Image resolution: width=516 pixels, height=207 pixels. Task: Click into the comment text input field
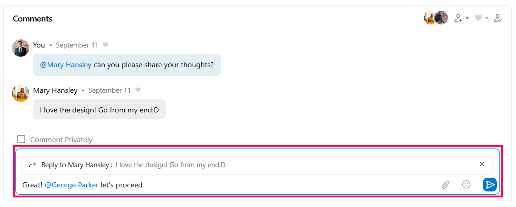275,185
